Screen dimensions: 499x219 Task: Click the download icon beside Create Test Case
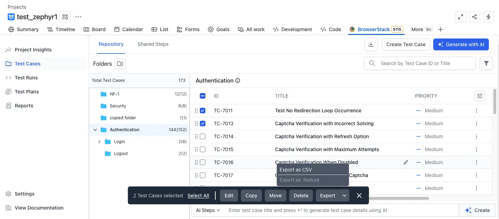[371, 44]
